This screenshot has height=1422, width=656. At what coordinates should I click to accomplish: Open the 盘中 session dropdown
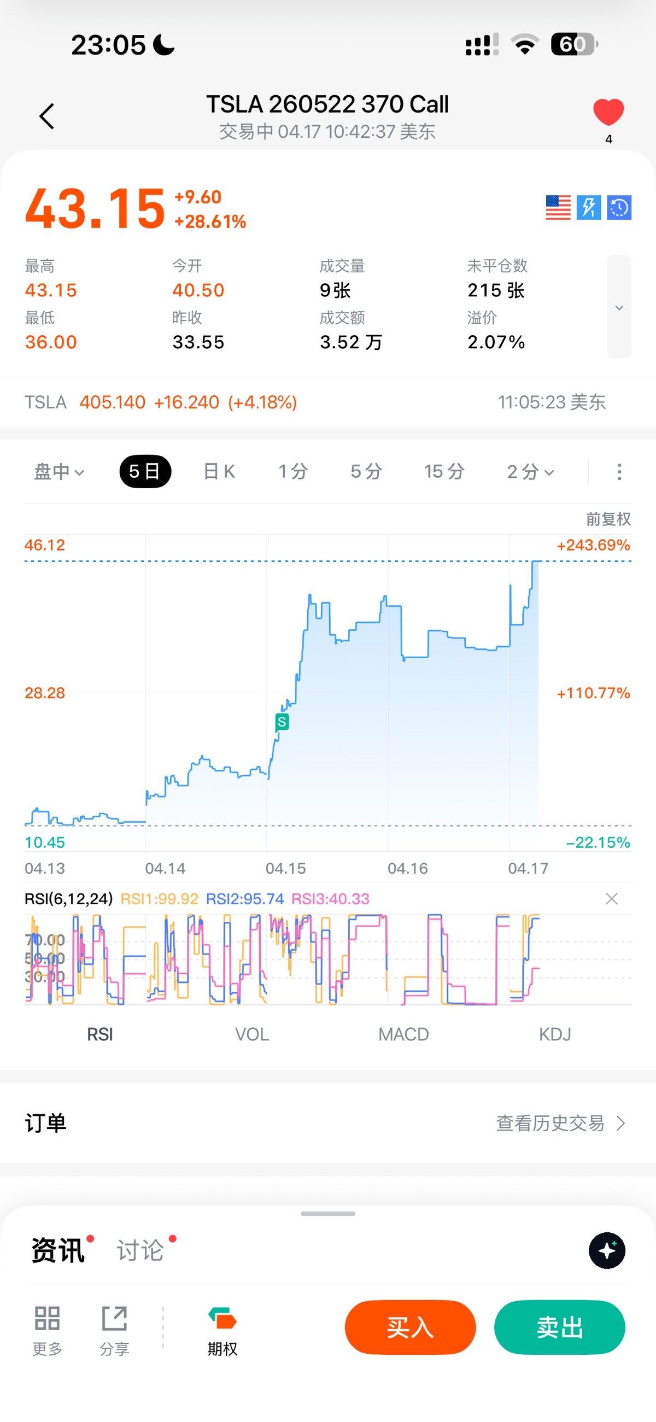tap(59, 471)
